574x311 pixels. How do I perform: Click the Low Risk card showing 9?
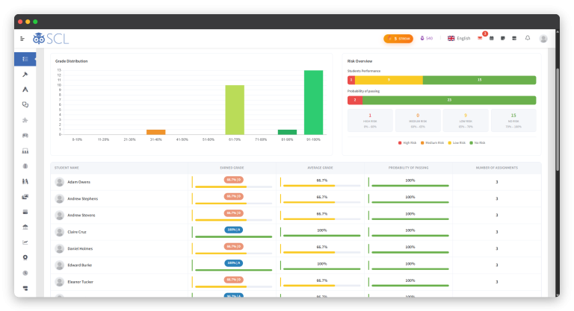click(x=466, y=120)
